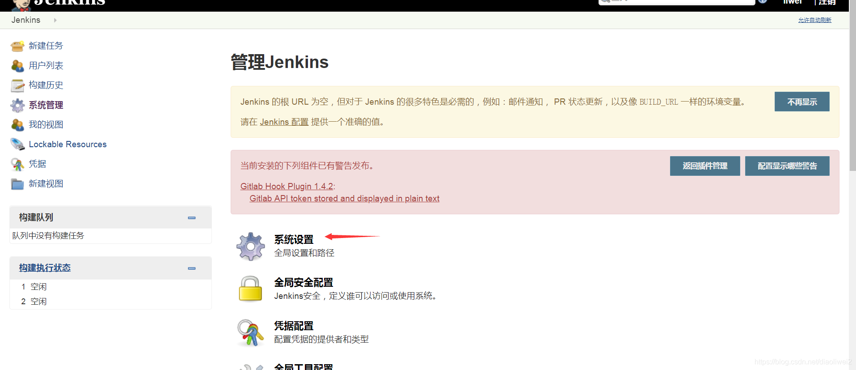Click the 不再显示 button
The width and height of the screenshot is (856, 370).
(802, 102)
